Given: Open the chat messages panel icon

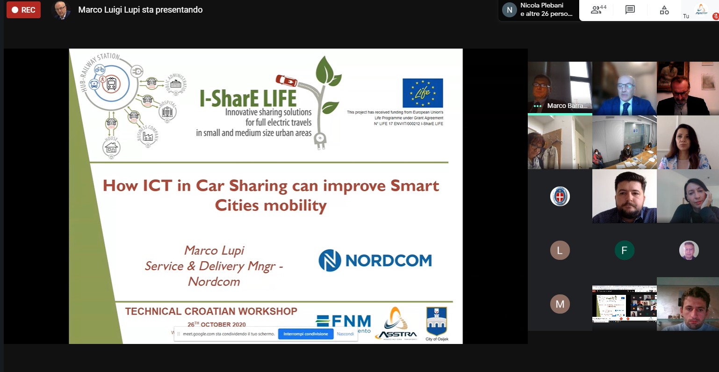Looking at the screenshot, I should [630, 10].
